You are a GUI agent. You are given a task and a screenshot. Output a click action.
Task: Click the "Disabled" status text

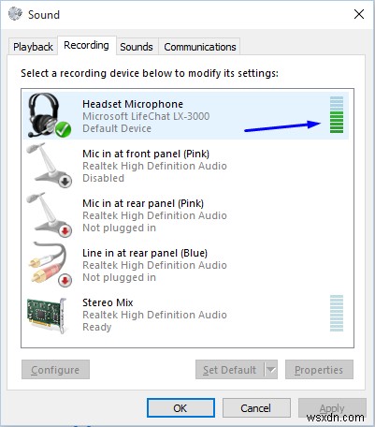tap(103, 178)
